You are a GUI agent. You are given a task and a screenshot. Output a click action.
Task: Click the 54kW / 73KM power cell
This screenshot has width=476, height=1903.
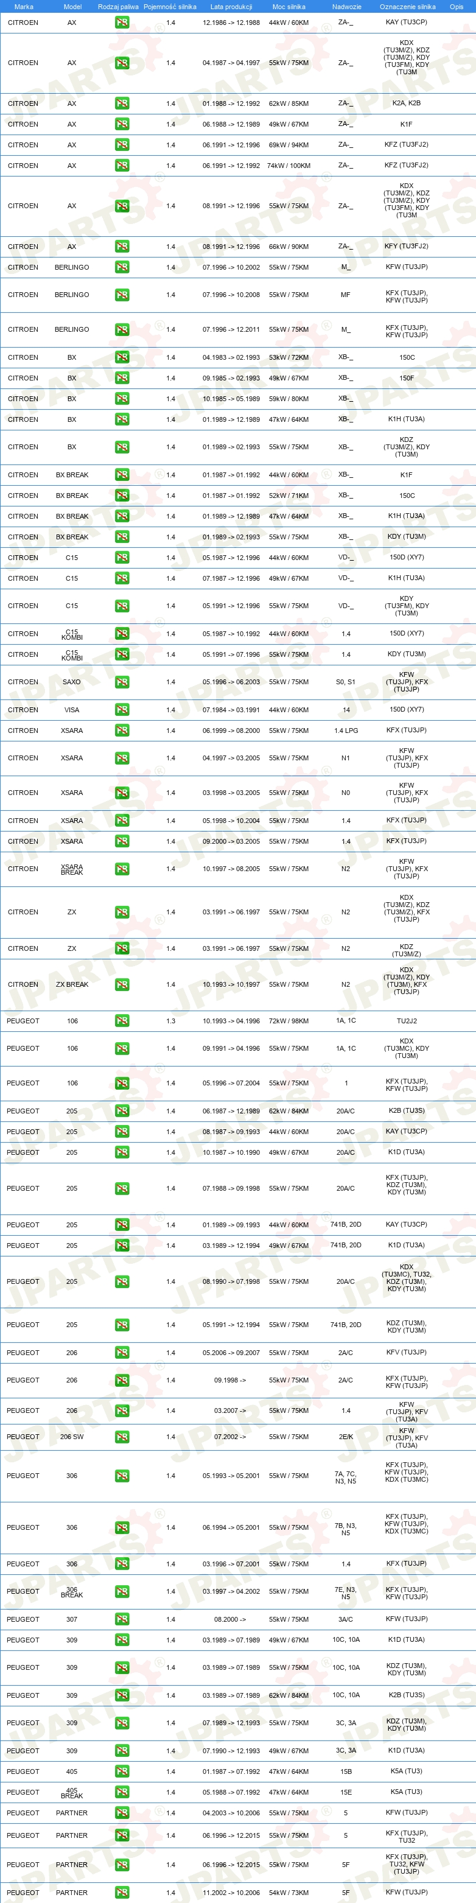coord(289,1893)
